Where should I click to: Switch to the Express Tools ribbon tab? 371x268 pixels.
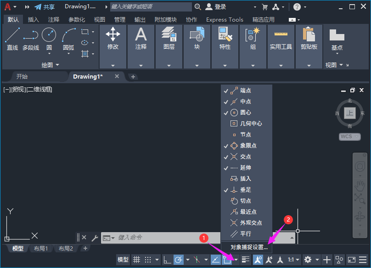pos(225,19)
